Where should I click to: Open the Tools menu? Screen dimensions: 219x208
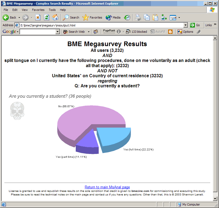tap(52, 10)
